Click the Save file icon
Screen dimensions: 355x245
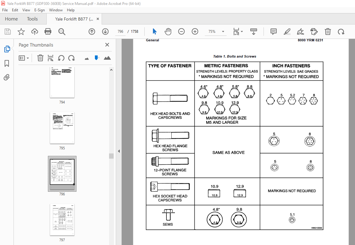[x=8, y=32]
